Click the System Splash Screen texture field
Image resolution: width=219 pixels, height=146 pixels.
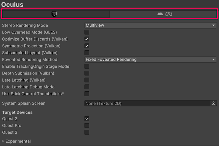tap(147, 103)
